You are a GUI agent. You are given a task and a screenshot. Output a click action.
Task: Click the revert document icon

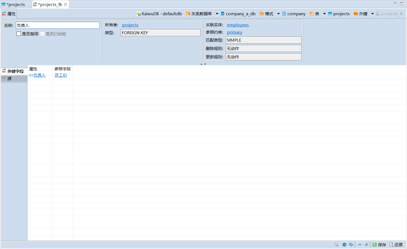(391, 245)
